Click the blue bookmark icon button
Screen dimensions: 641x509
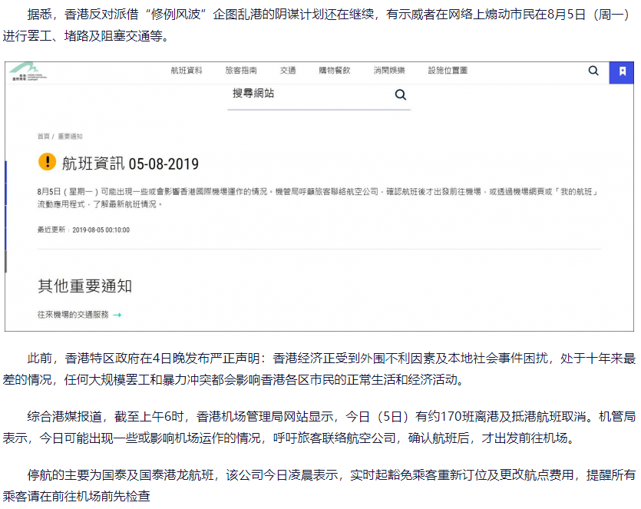622,71
